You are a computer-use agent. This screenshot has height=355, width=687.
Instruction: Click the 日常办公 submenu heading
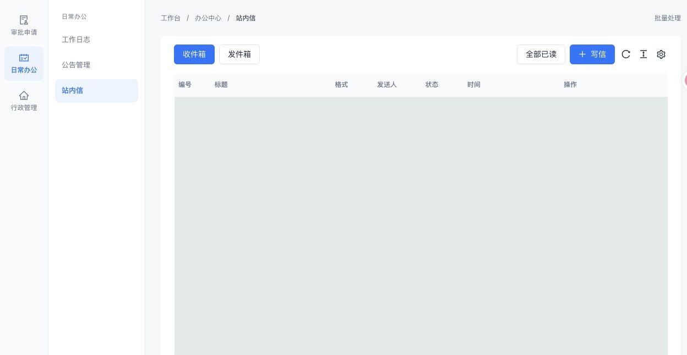coord(74,16)
